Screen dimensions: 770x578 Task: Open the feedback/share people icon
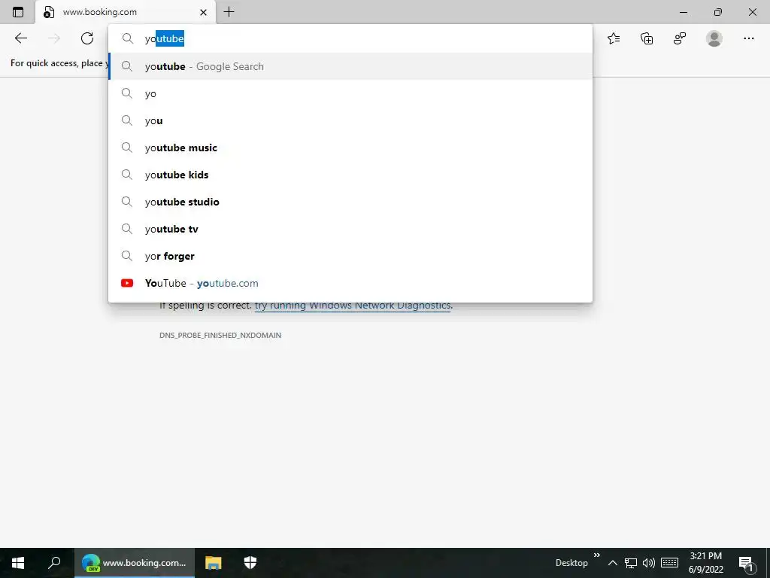point(680,38)
